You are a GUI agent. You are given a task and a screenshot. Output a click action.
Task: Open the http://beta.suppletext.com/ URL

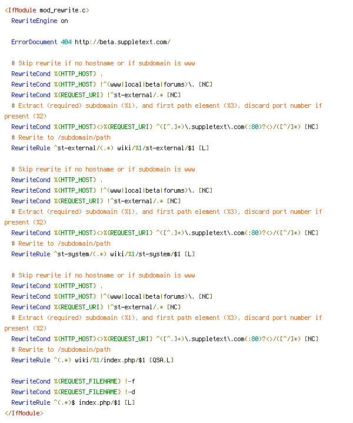tap(122, 42)
